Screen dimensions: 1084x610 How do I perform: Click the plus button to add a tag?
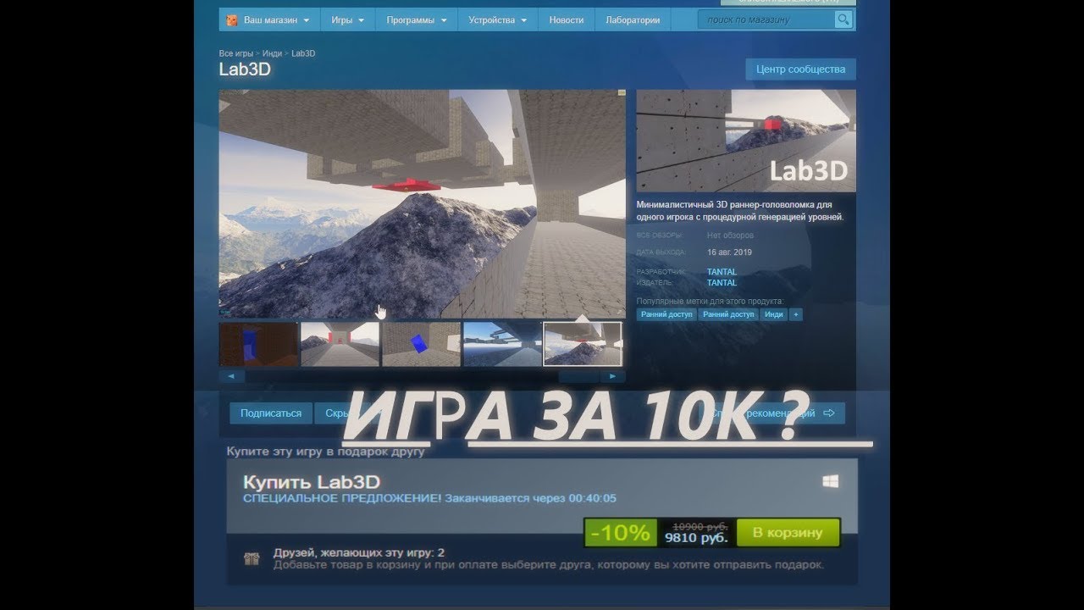[796, 314]
